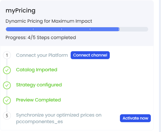This screenshot has width=161, height=132.
Task: Open the Catalog Imported step label
Action: tap(36, 70)
